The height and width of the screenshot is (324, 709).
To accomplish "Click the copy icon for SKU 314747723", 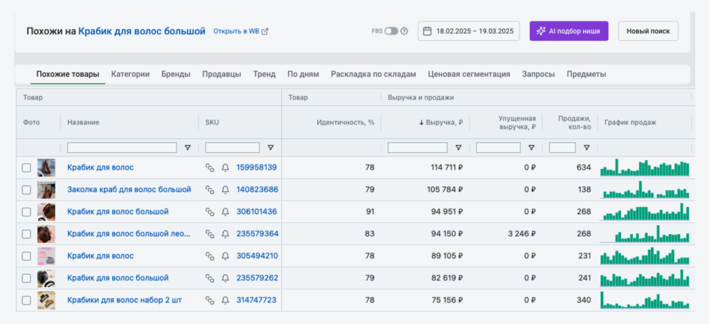I will (x=209, y=300).
